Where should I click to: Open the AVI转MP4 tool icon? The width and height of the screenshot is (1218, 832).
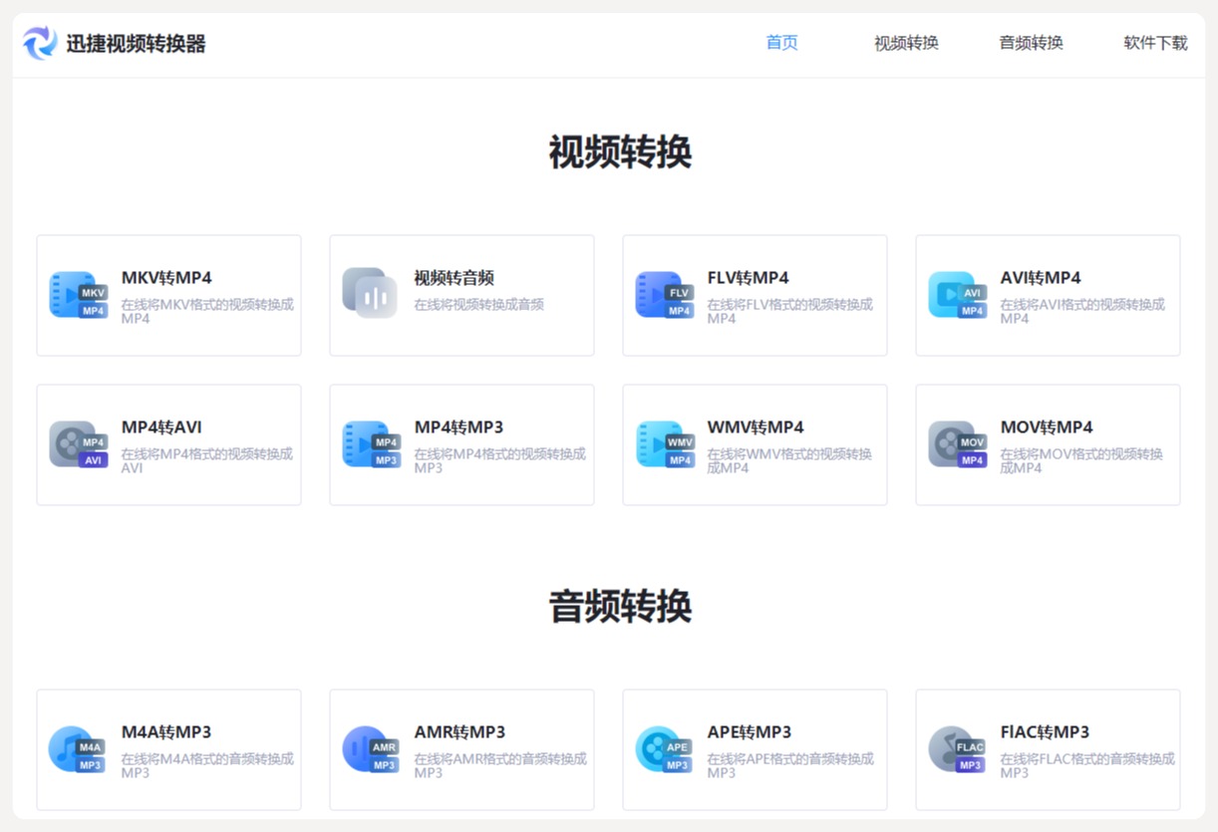pyautogui.click(x=955, y=296)
